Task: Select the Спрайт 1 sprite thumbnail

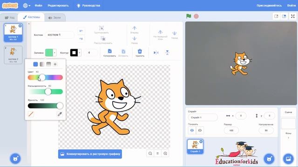Action: pyautogui.click(x=195, y=147)
